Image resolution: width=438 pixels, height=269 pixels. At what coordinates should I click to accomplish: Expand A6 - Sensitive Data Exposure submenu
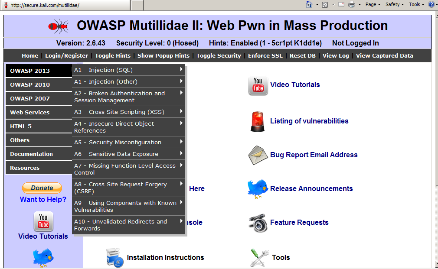coord(128,154)
